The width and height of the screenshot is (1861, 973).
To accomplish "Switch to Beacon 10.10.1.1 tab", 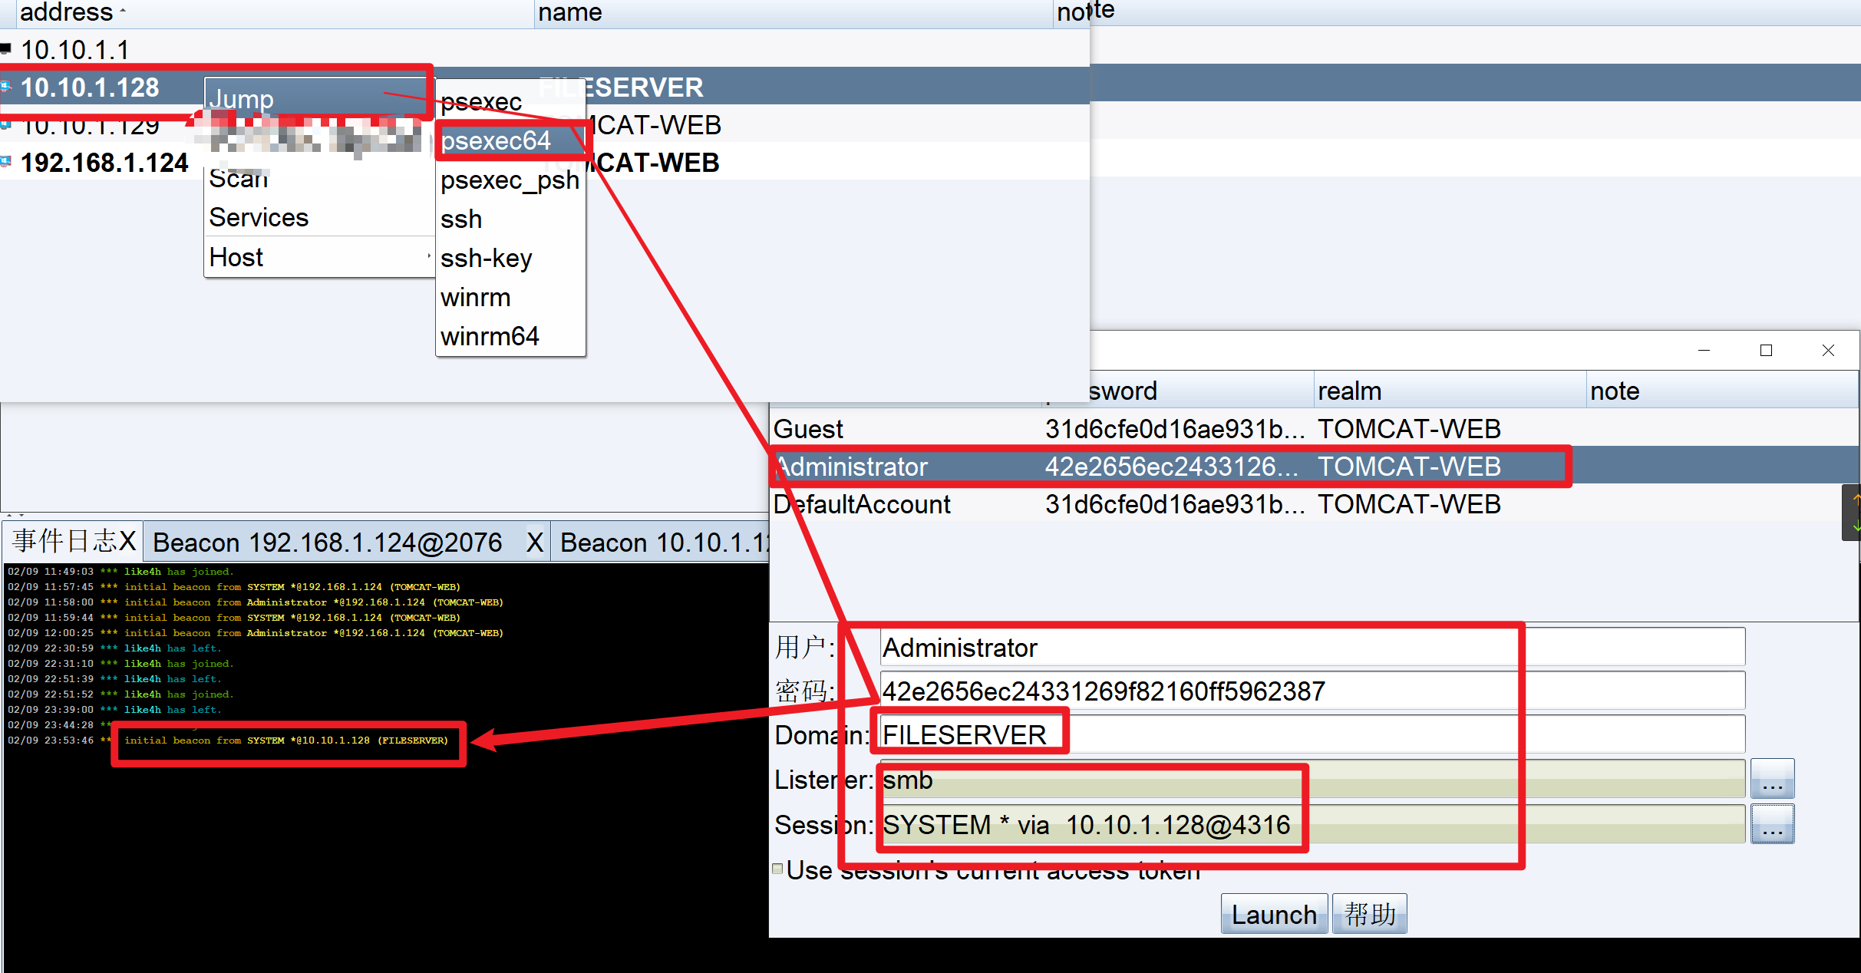I will click(662, 543).
